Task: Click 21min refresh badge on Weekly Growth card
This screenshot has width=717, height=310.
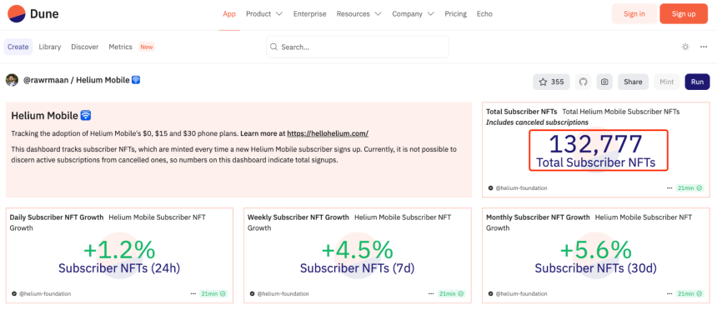Action: [x=451, y=293]
